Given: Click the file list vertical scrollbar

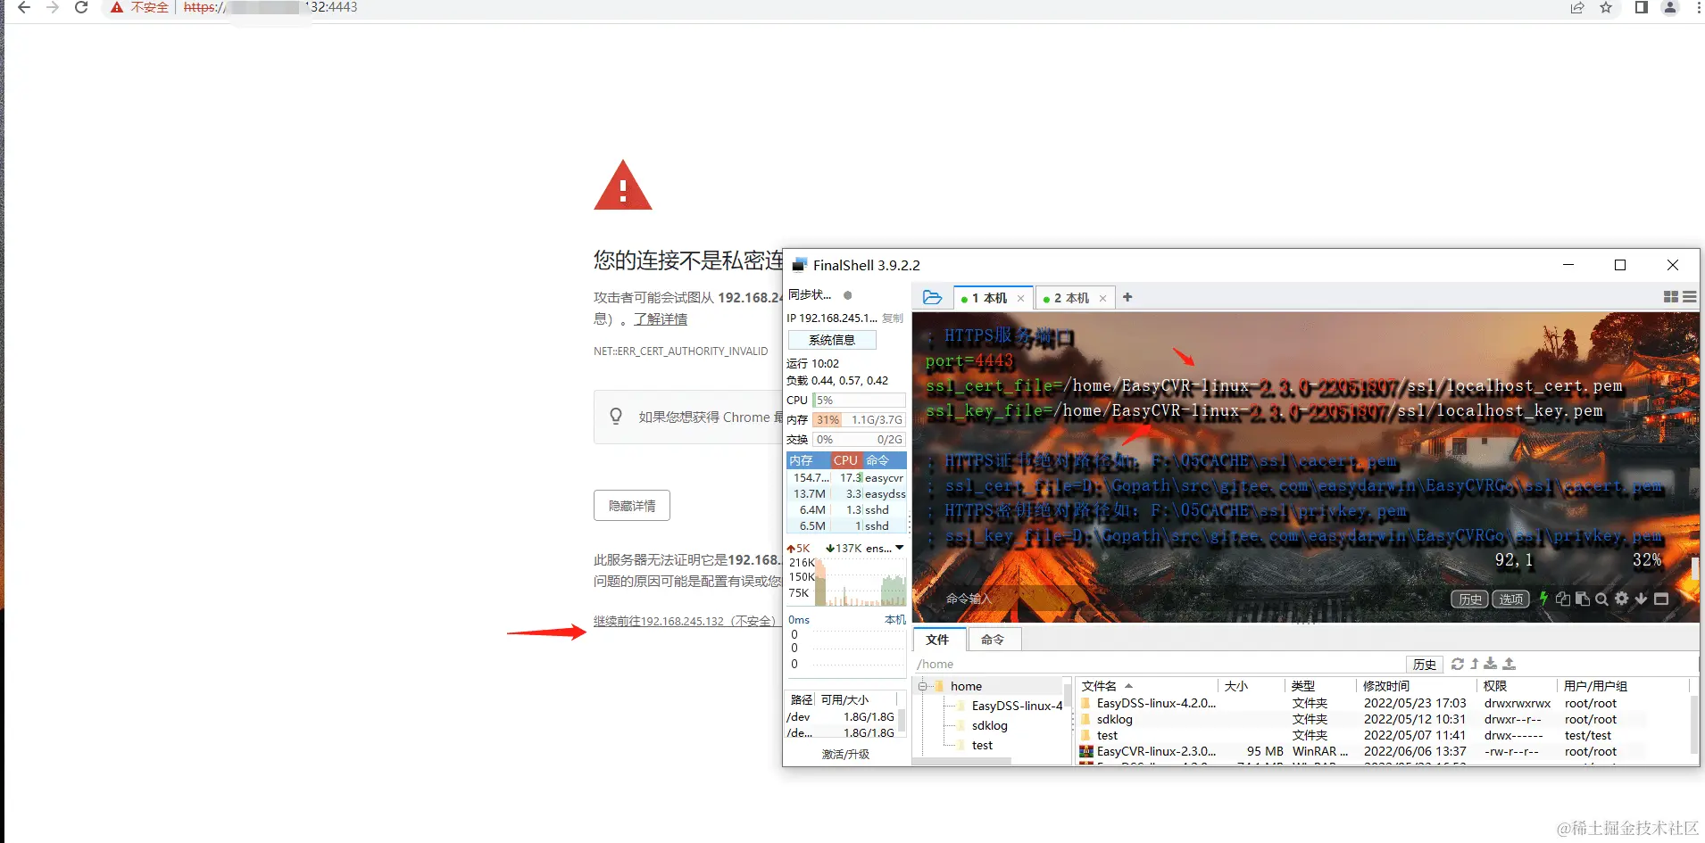Looking at the screenshot, I should tap(1694, 723).
